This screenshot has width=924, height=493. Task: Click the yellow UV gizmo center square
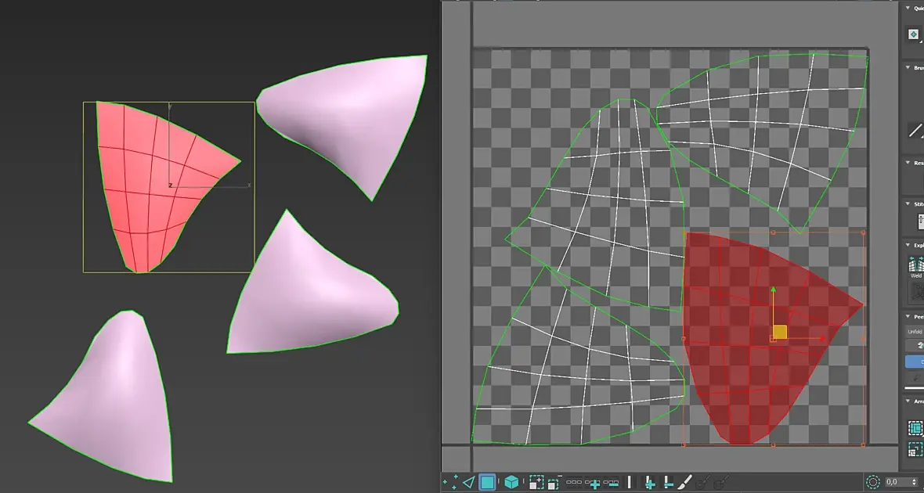[779, 333]
